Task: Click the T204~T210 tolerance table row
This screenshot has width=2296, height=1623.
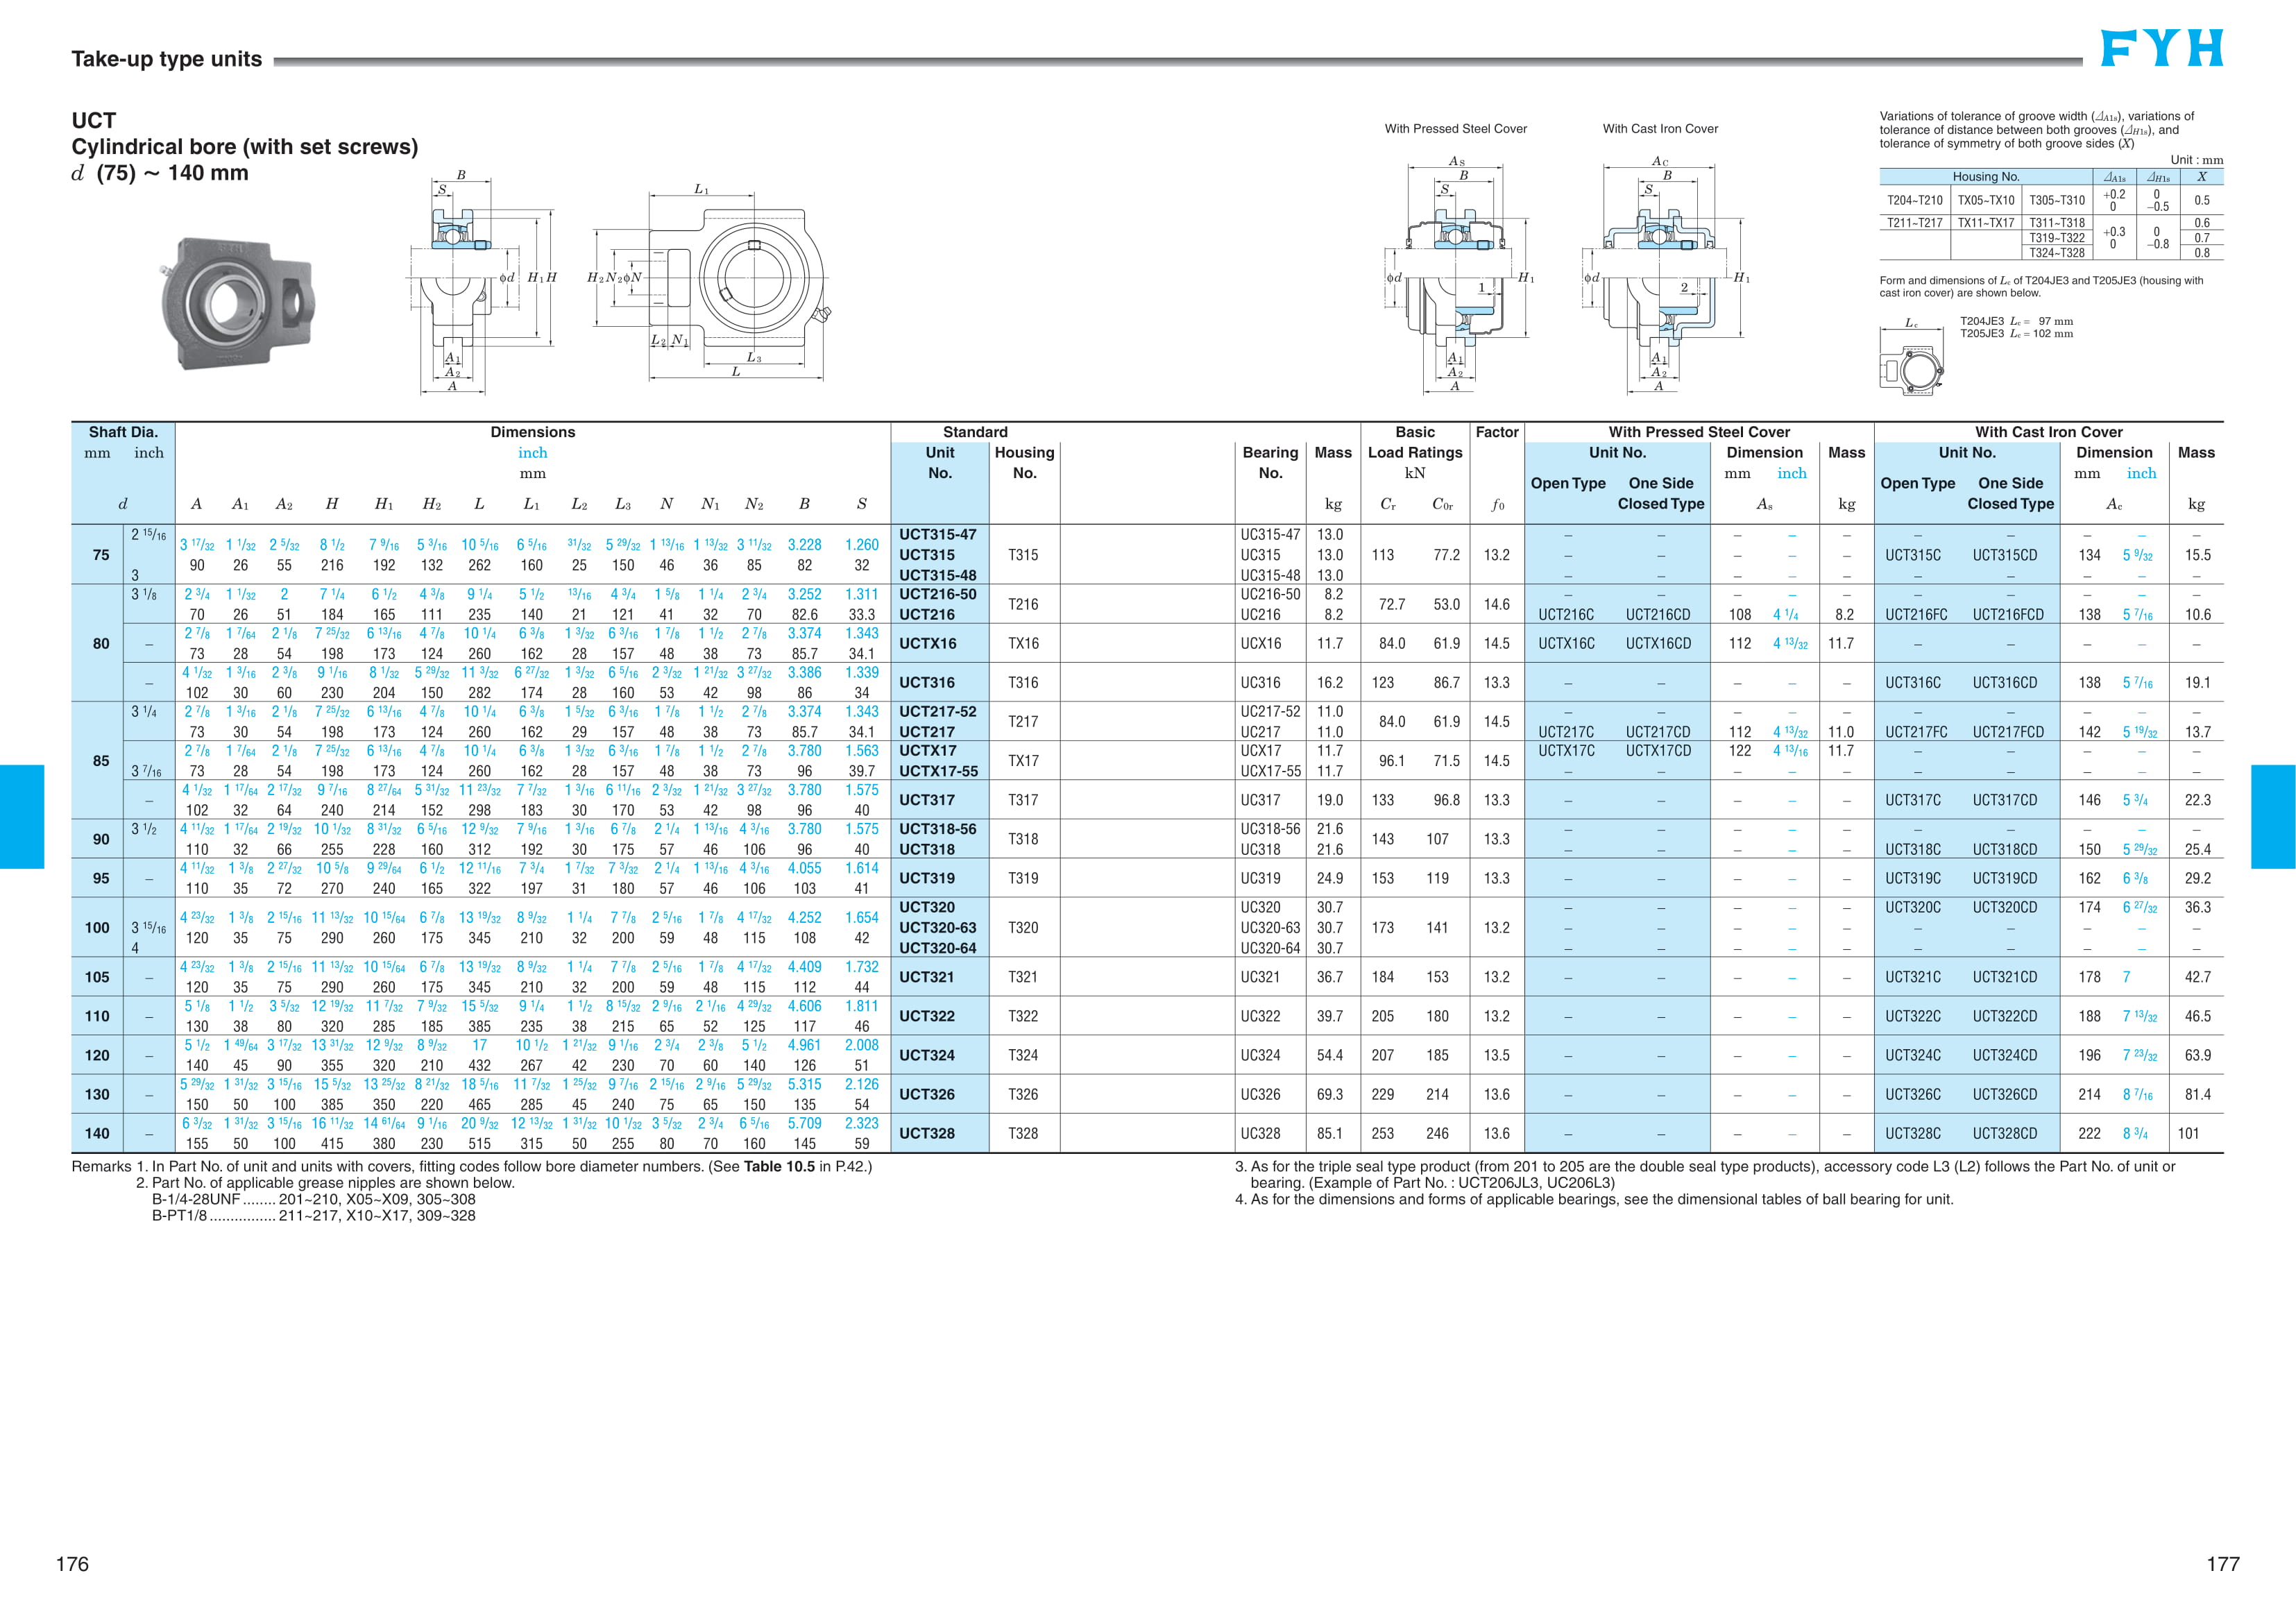Action: pyautogui.click(x=2051, y=200)
